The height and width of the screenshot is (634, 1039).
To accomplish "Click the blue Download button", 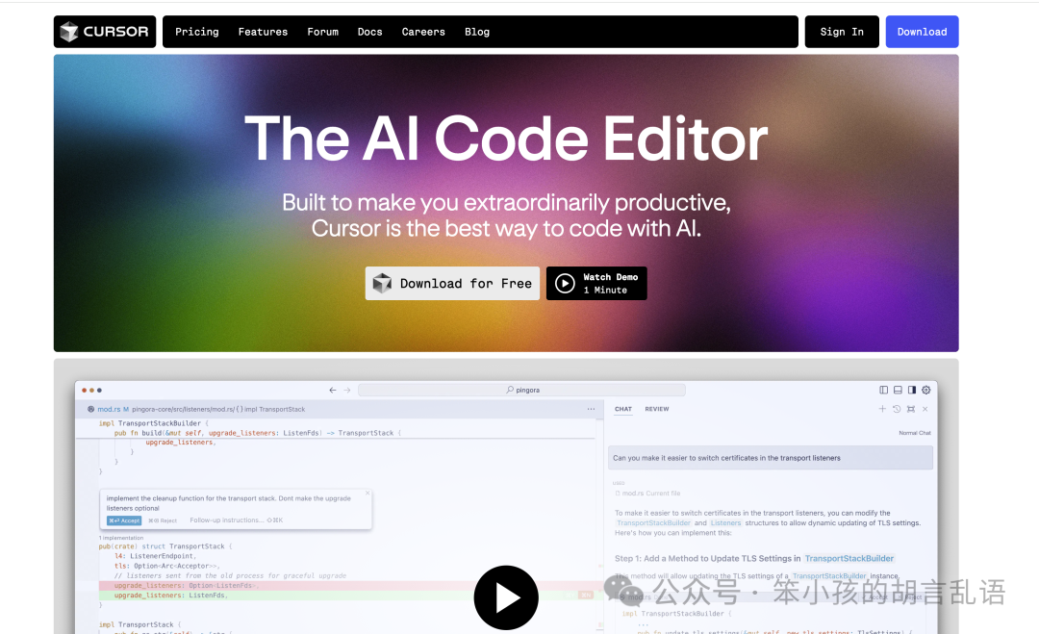I will [x=922, y=32].
